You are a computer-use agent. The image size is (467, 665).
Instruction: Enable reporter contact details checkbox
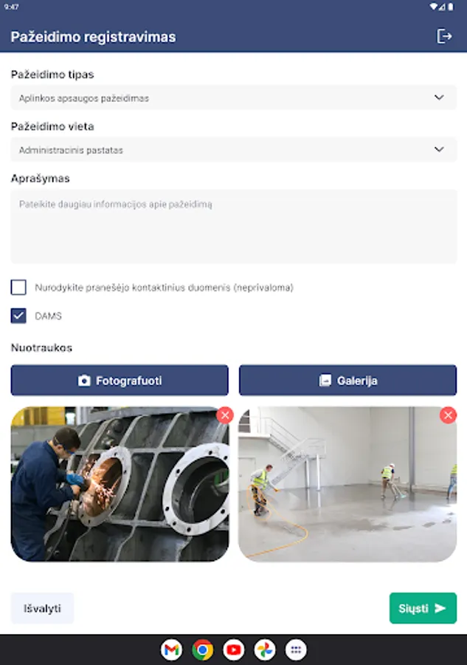[18, 287]
